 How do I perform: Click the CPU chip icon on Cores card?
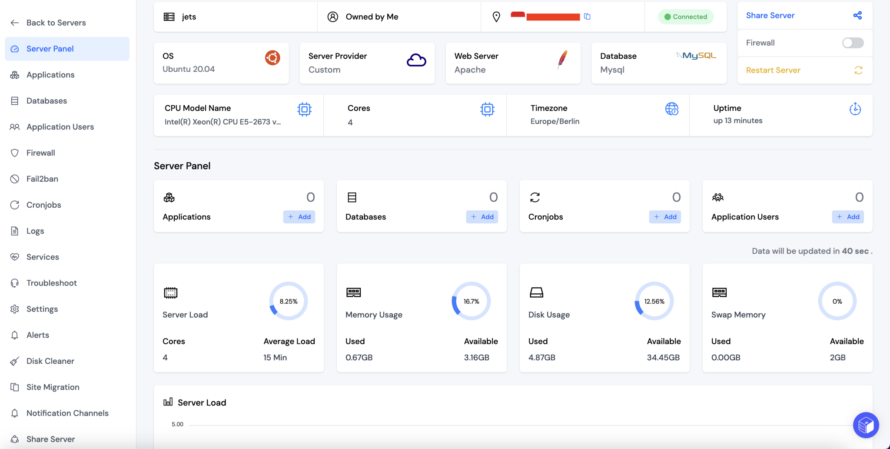tap(488, 110)
